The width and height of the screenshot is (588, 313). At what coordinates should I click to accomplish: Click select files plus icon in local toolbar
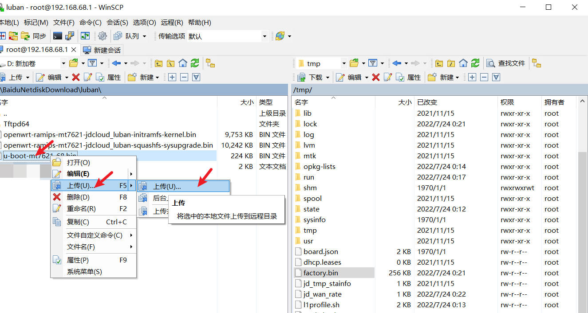172,77
